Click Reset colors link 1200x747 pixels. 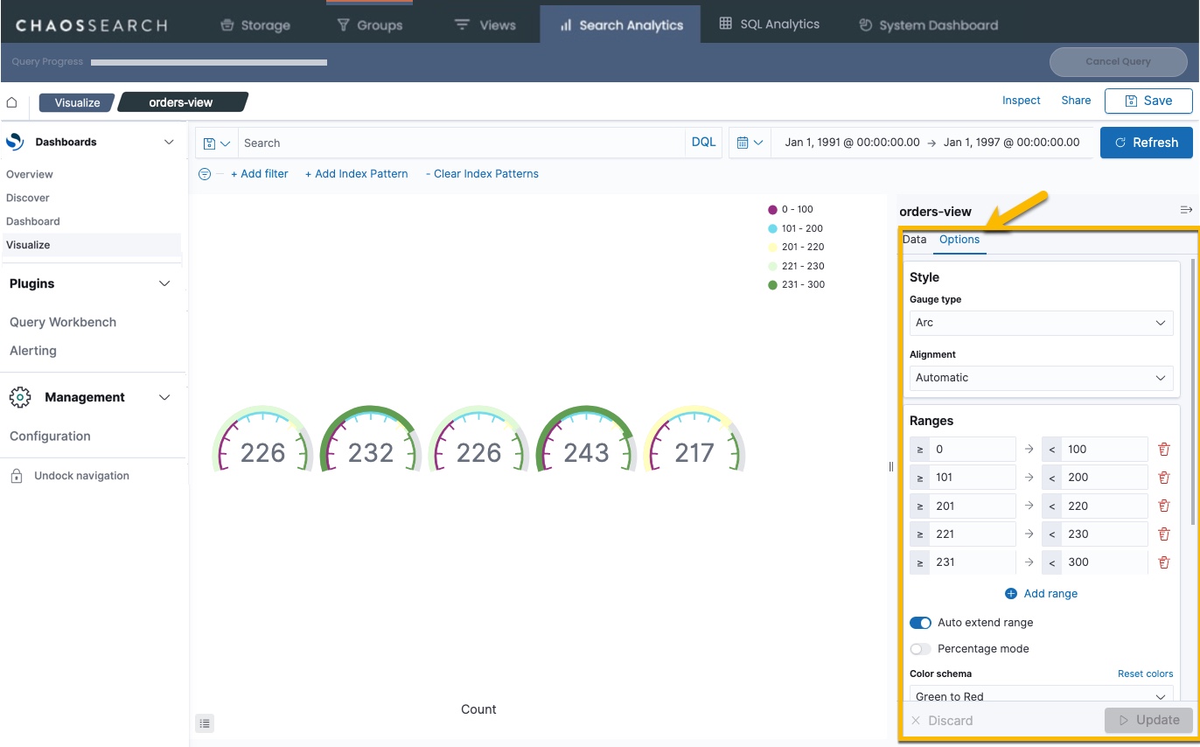[x=1145, y=674]
